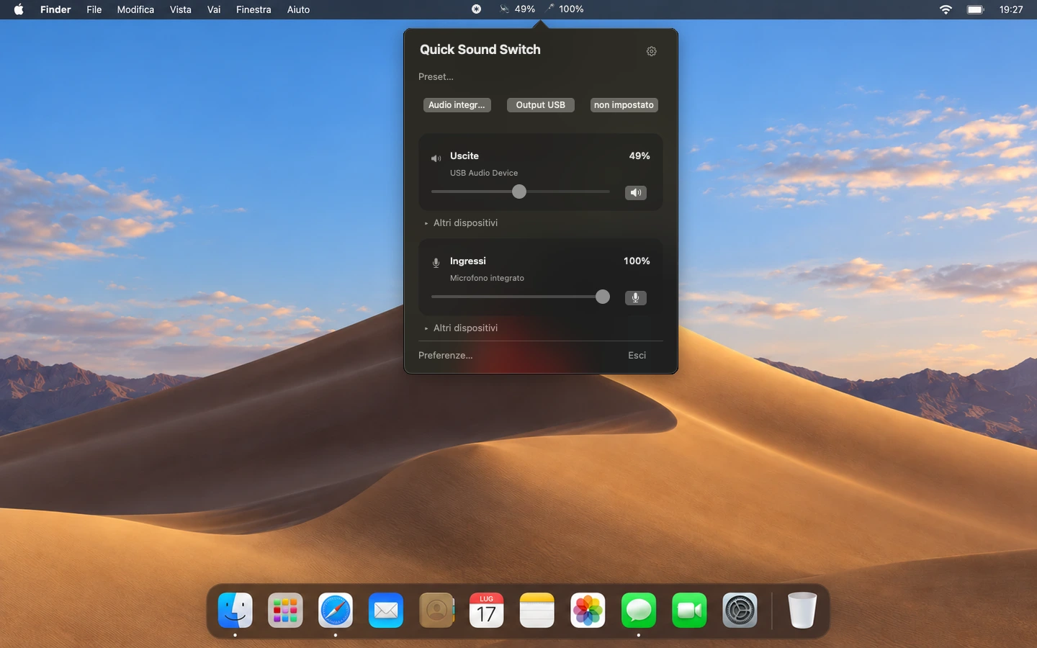Open the Modifica menu
This screenshot has width=1037, height=648.
click(135, 9)
